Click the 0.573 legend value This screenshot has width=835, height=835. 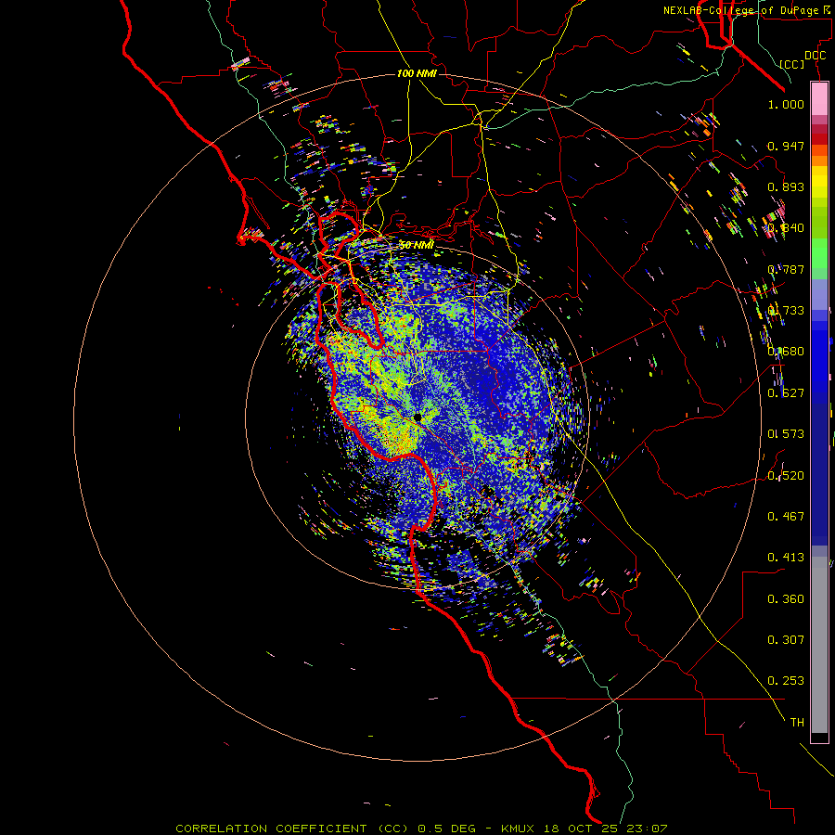pyautogui.click(x=786, y=434)
